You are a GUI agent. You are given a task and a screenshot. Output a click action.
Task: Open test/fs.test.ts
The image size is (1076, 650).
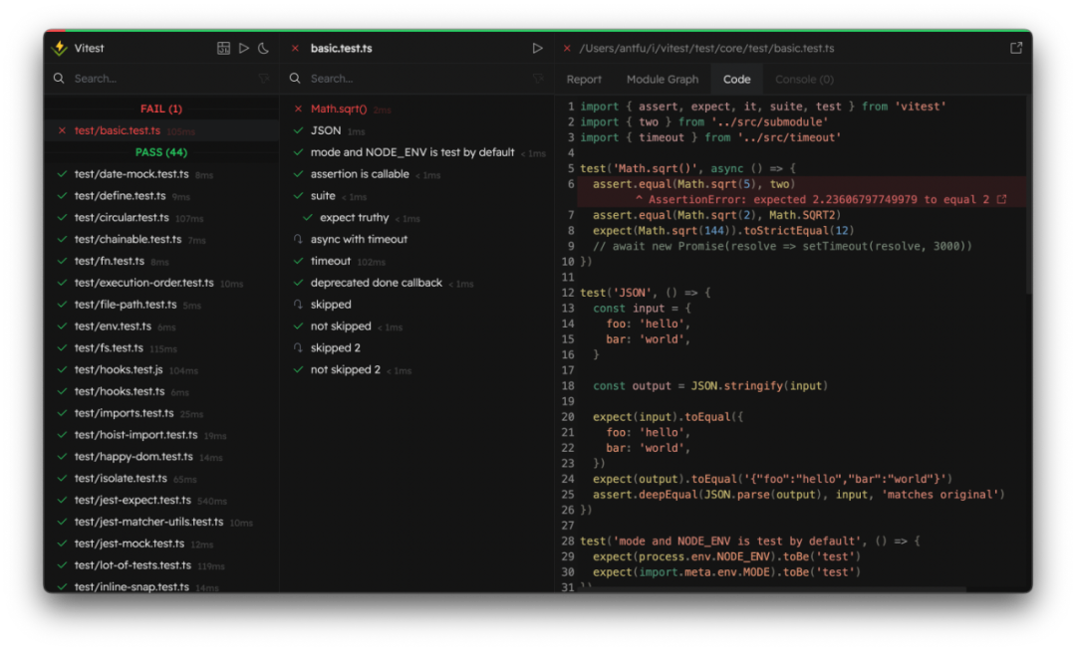[x=161, y=347]
